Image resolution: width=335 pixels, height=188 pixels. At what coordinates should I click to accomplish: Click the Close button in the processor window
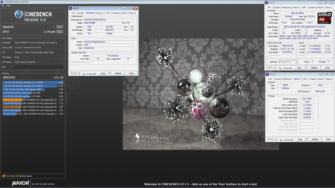pos(327,68)
